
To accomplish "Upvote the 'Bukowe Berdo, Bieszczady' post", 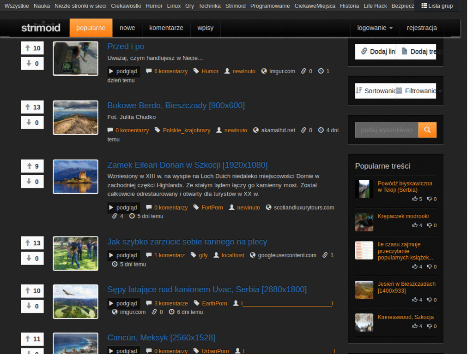I will pos(32,107).
